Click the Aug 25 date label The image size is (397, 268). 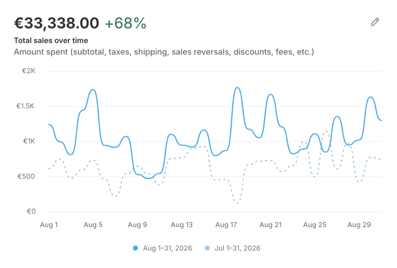tap(315, 225)
